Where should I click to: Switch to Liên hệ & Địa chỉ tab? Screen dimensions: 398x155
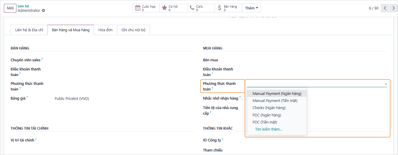click(x=29, y=30)
